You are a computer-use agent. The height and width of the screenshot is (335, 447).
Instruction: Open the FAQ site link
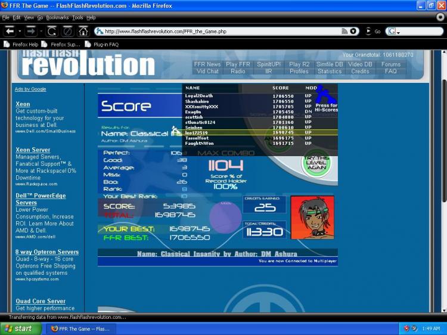coord(391,72)
